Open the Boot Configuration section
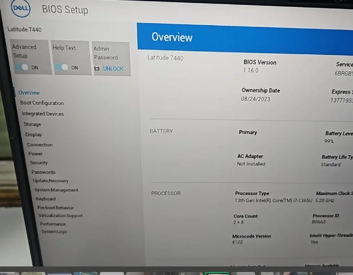Screen dimensions: 353x275 tap(42, 103)
